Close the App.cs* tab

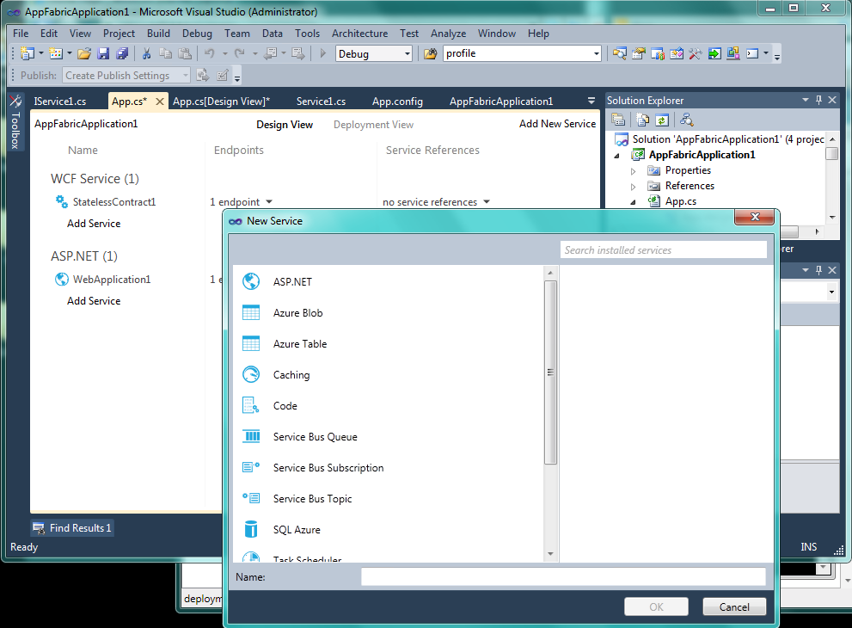pyautogui.click(x=160, y=102)
